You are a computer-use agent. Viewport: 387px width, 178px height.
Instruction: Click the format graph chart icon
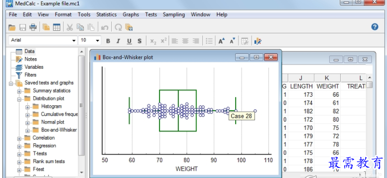[258, 41]
